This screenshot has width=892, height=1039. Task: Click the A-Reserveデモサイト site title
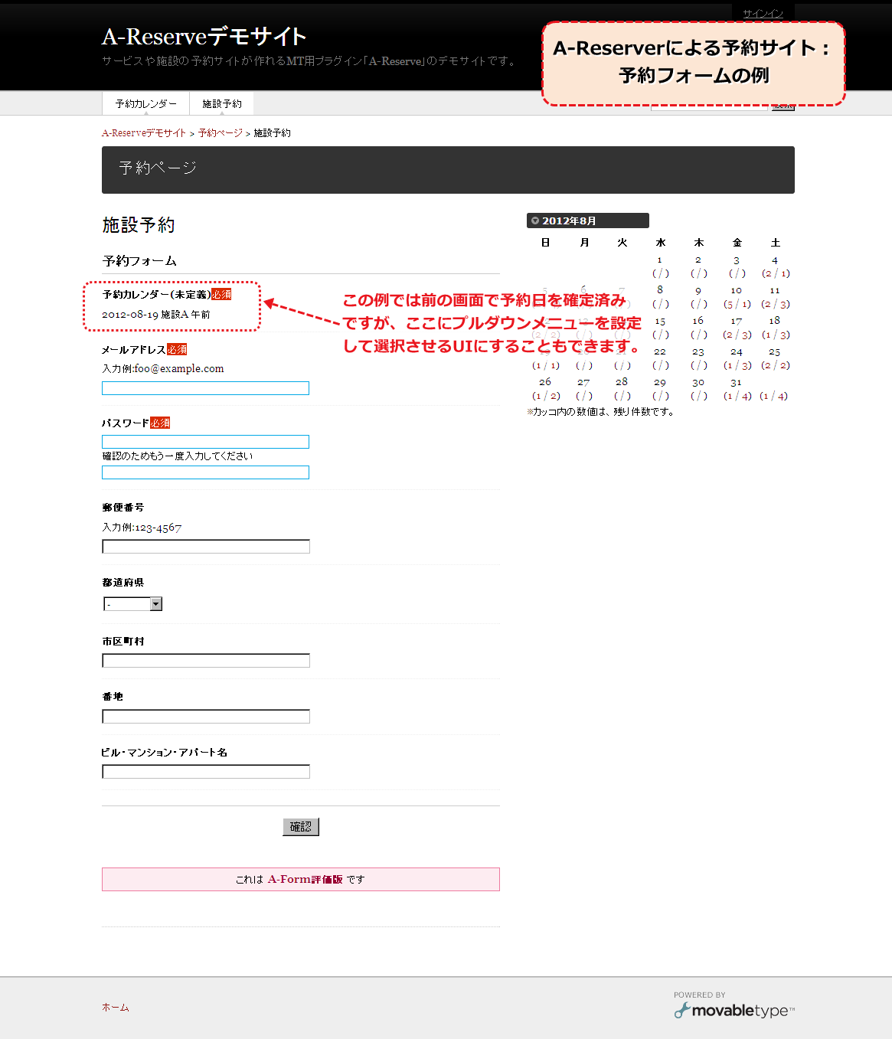click(204, 37)
